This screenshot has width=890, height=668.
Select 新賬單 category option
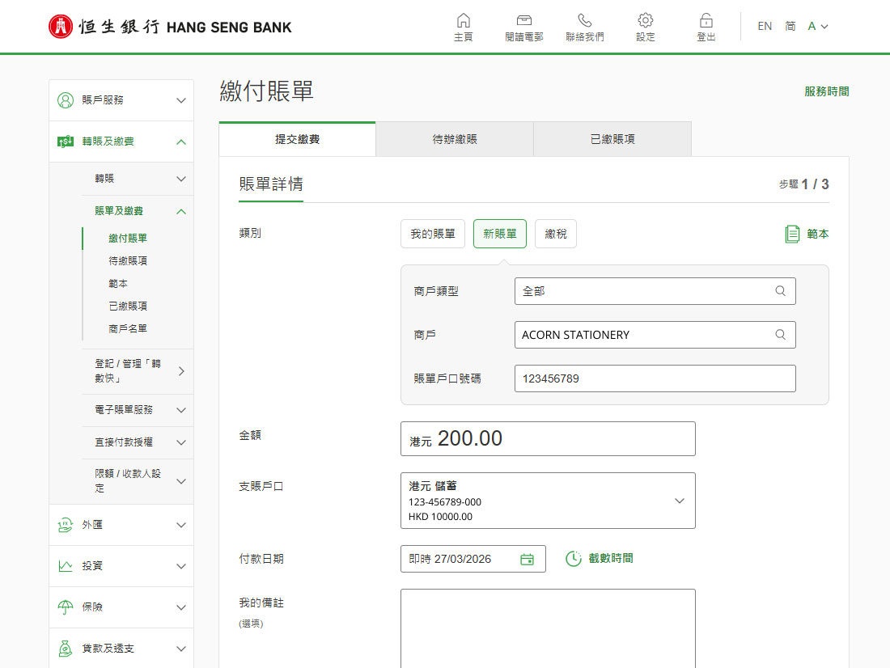tap(499, 234)
